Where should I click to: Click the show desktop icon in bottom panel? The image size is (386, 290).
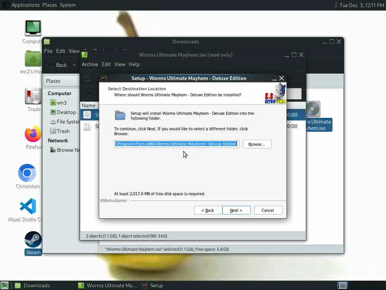pos(5,285)
